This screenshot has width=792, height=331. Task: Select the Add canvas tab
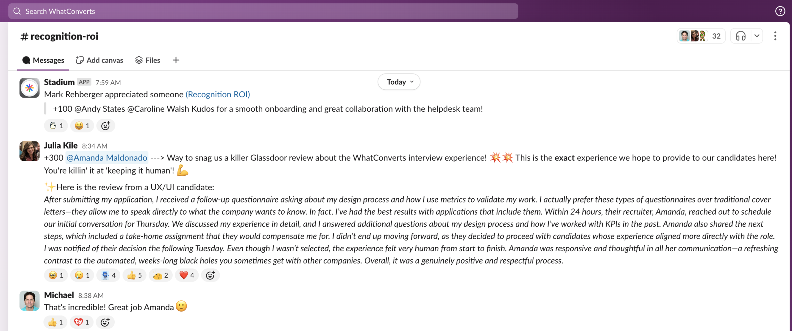100,60
